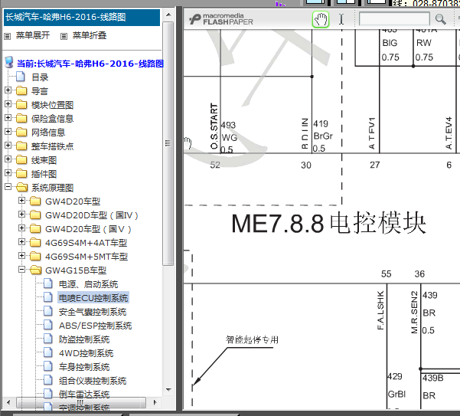Viewport: 460px width, 416px height.
Task: Expand the 导言 tree node
Action: pyautogui.click(x=8, y=91)
